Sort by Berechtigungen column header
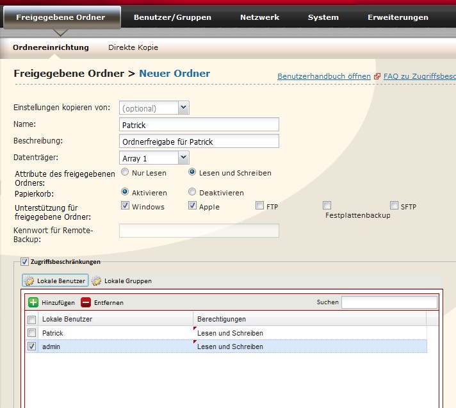456x408 pixels. point(310,319)
